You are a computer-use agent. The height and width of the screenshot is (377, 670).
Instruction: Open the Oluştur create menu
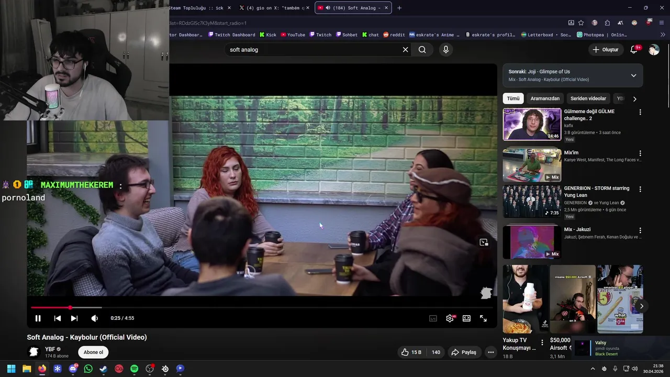605,50
